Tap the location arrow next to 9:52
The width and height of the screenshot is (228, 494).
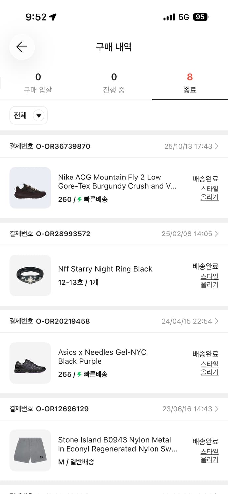click(x=53, y=16)
